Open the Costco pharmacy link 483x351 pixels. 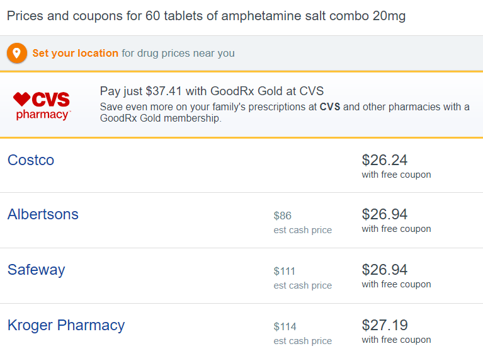pyautogui.click(x=31, y=160)
